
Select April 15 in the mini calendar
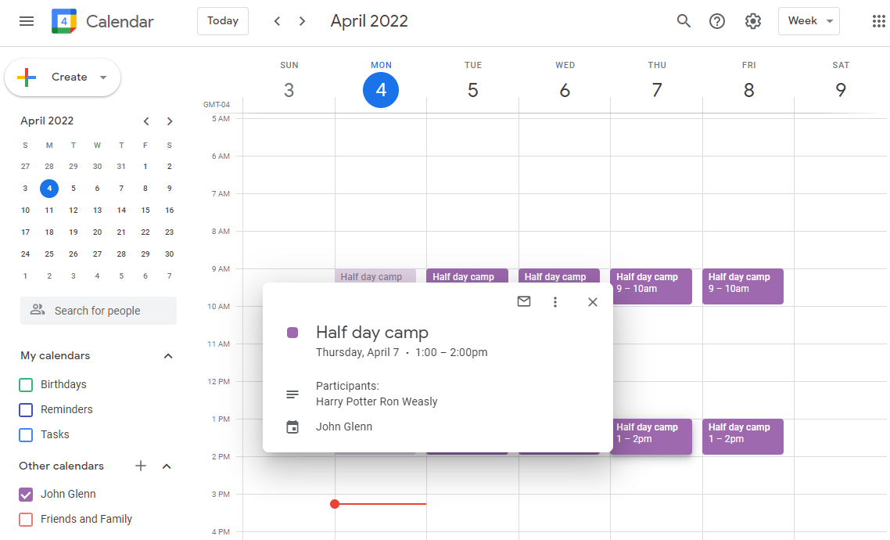pos(145,210)
